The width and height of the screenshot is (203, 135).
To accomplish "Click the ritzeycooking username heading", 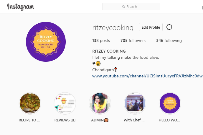I will (113, 27).
